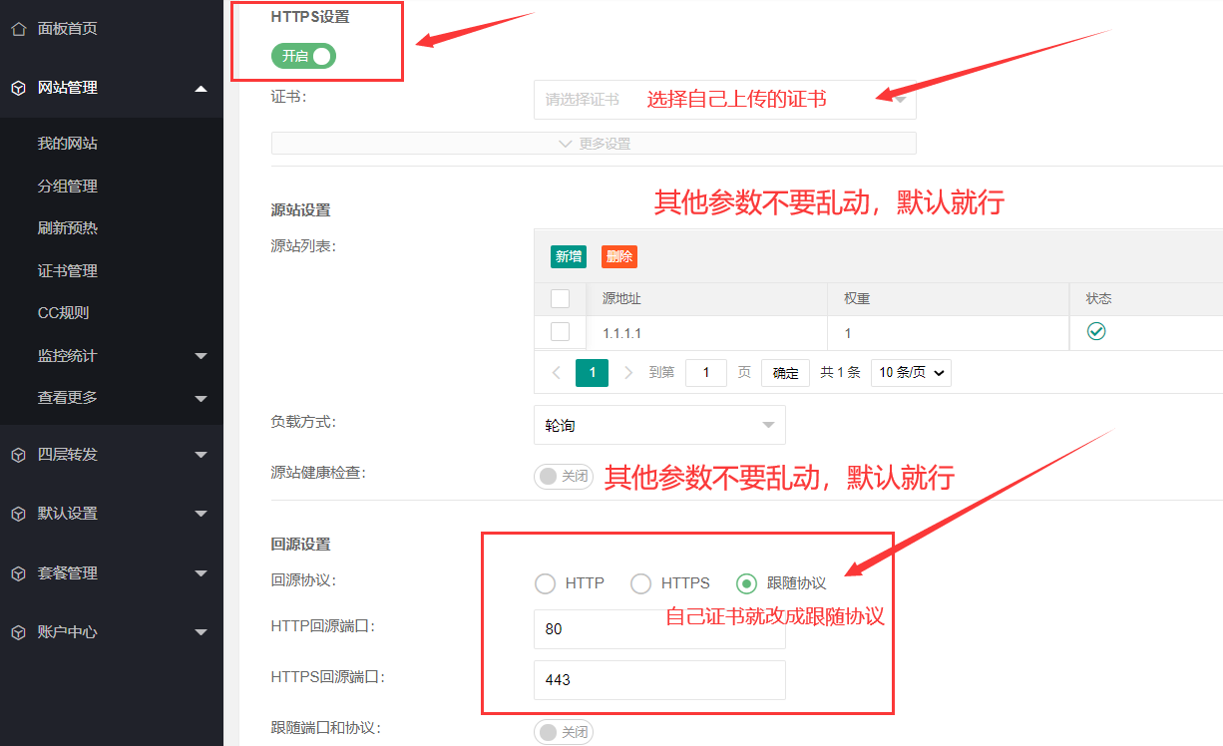The width and height of the screenshot is (1223, 746).
Task: Expand 监控统计 submenu
Action: click(201, 356)
